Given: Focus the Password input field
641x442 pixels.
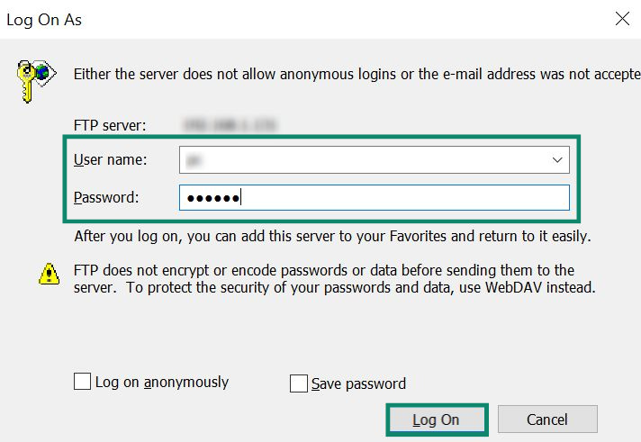Looking at the screenshot, I should pos(374,198).
